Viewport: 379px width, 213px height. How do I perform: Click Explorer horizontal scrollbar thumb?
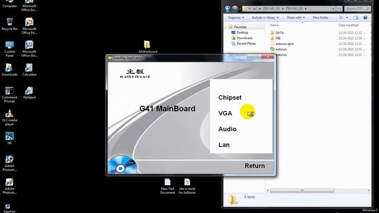coord(302,191)
